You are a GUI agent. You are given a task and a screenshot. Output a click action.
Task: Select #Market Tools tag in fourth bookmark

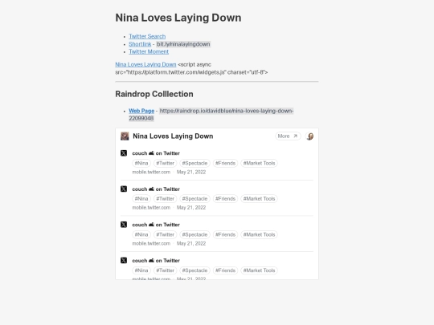[259, 270]
